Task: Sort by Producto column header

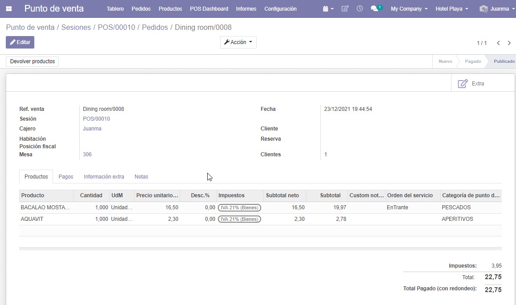Action: (x=46, y=195)
